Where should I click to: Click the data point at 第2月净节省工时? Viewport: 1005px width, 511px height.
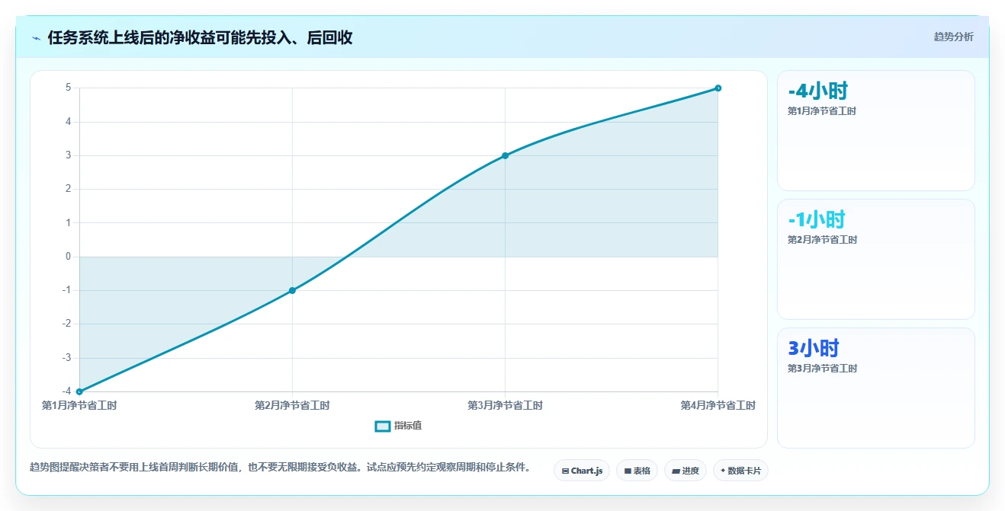[292, 290]
